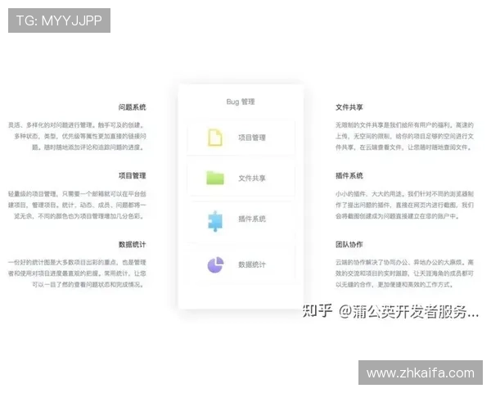Select the 项目管理 label in the center card

tap(252, 138)
